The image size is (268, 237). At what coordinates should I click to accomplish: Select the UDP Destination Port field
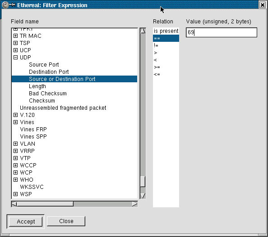tap(49, 72)
